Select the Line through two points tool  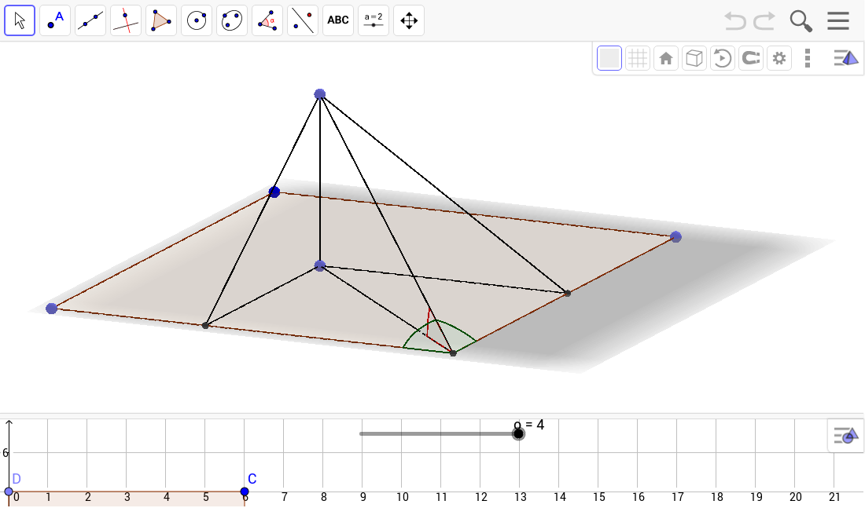point(90,20)
